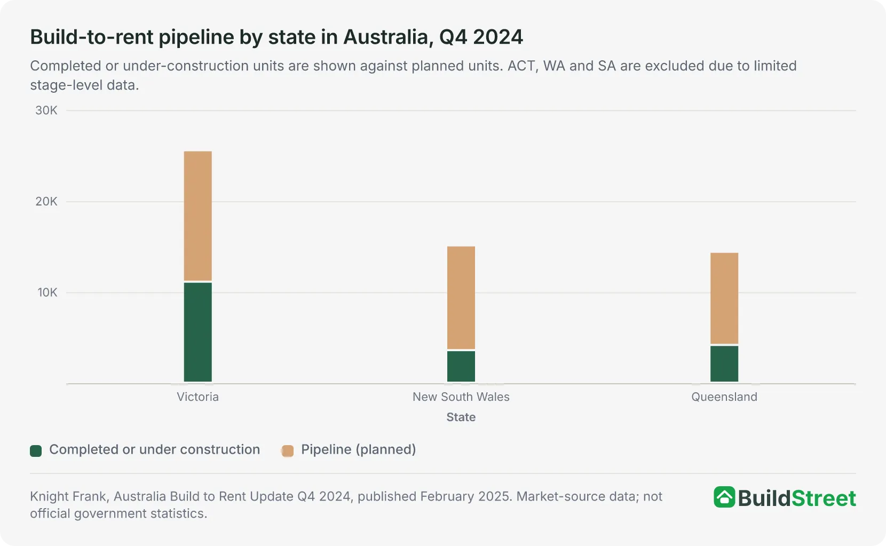Viewport: 886px width, 546px height.
Task: Select New South Wales tan planned segment
Action: pos(461,298)
